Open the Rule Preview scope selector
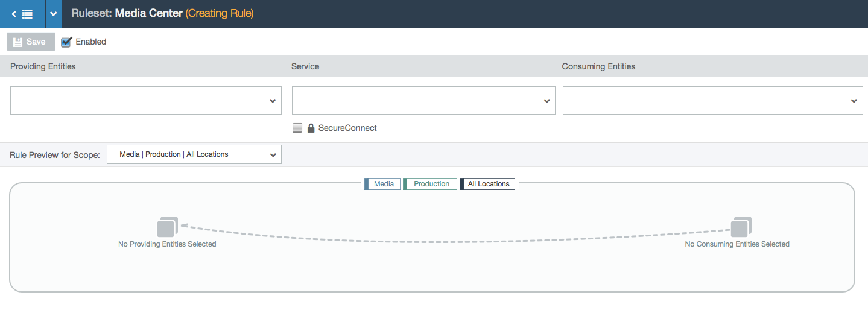 pyautogui.click(x=194, y=154)
